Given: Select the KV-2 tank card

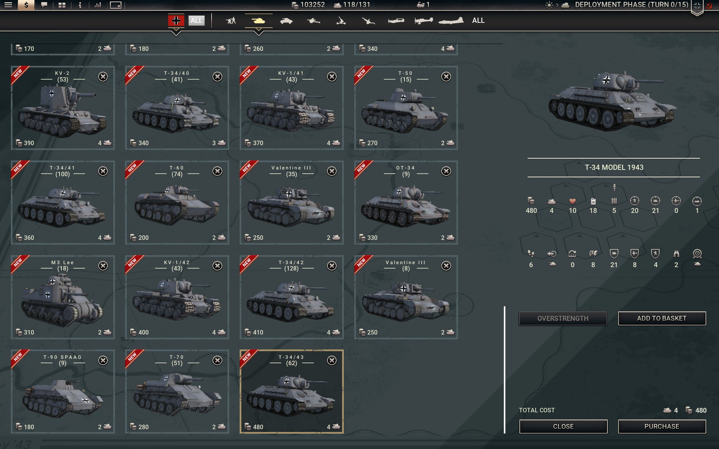Looking at the screenshot, I should click(63, 108).
